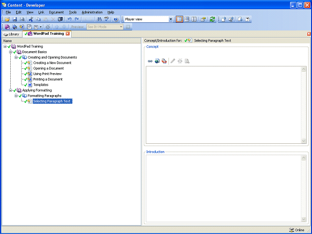
Task: Click the second icon in the lower toolbar
Action: tap(15, 27)
